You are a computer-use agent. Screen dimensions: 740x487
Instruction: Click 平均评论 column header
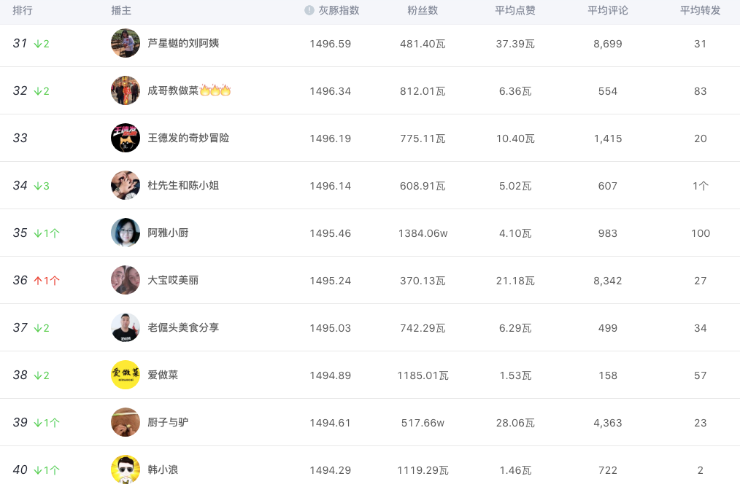point(608,11)
